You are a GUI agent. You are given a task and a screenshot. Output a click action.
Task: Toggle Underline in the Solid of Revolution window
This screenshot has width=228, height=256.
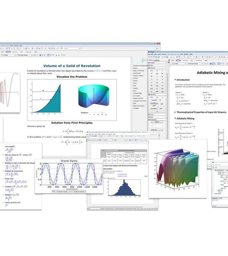(45, 55)
